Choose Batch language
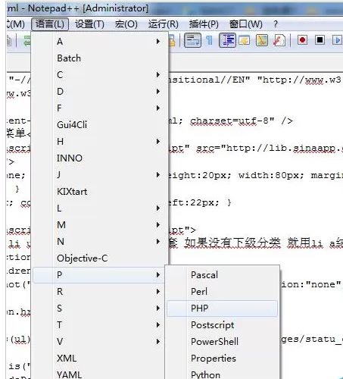The width and height of the screenshot is (343, 379). 101,58
